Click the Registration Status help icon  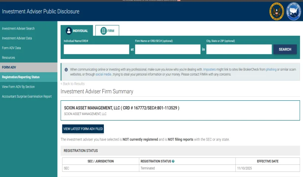(173, 162)
